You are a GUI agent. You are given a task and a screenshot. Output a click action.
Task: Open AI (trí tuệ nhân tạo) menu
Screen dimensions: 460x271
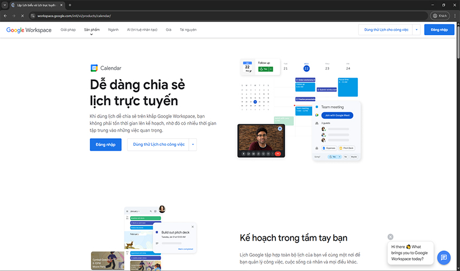click(x=142, y=30)
